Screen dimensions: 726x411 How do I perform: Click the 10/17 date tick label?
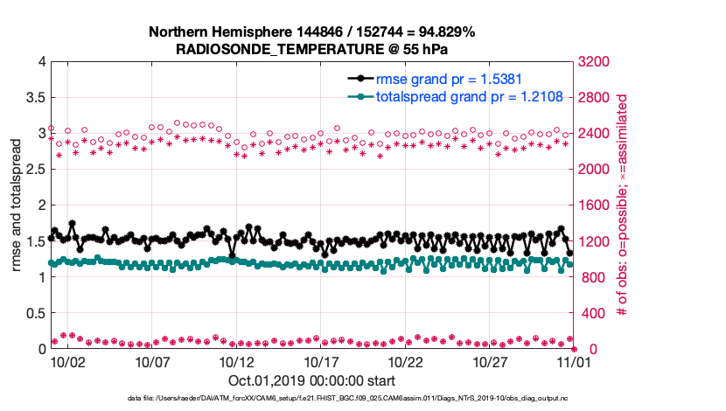point(321,361)
